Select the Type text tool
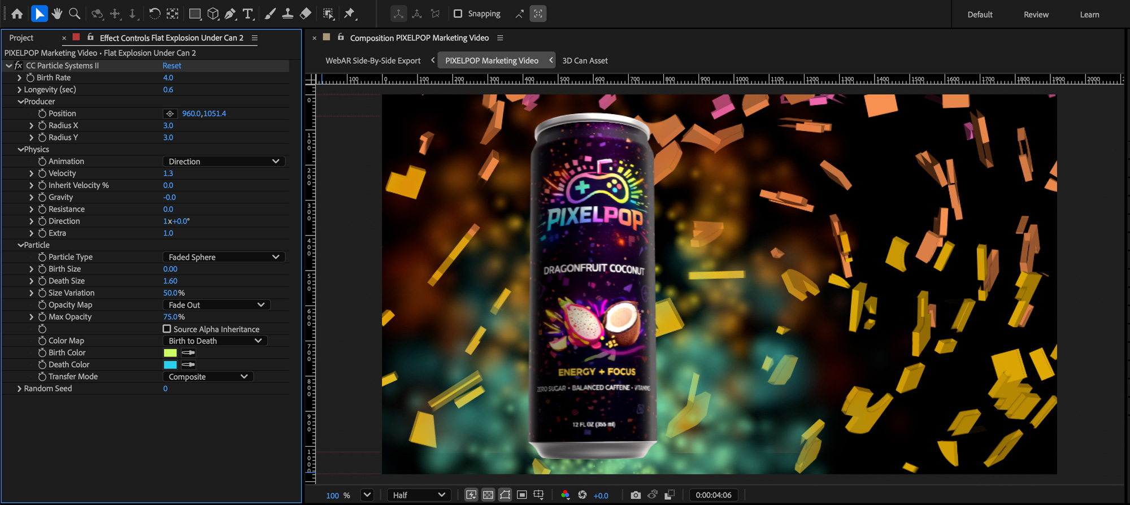The image size is (1130, 505). pyautogui.click(x=247, y=14)
